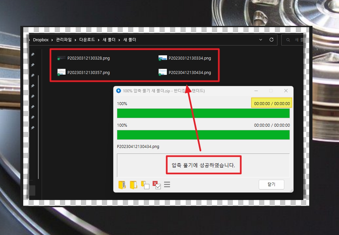Click the Explorer sidebar vertical scrollbar
This screenshot has width=339, height=235.
(38, 127)
